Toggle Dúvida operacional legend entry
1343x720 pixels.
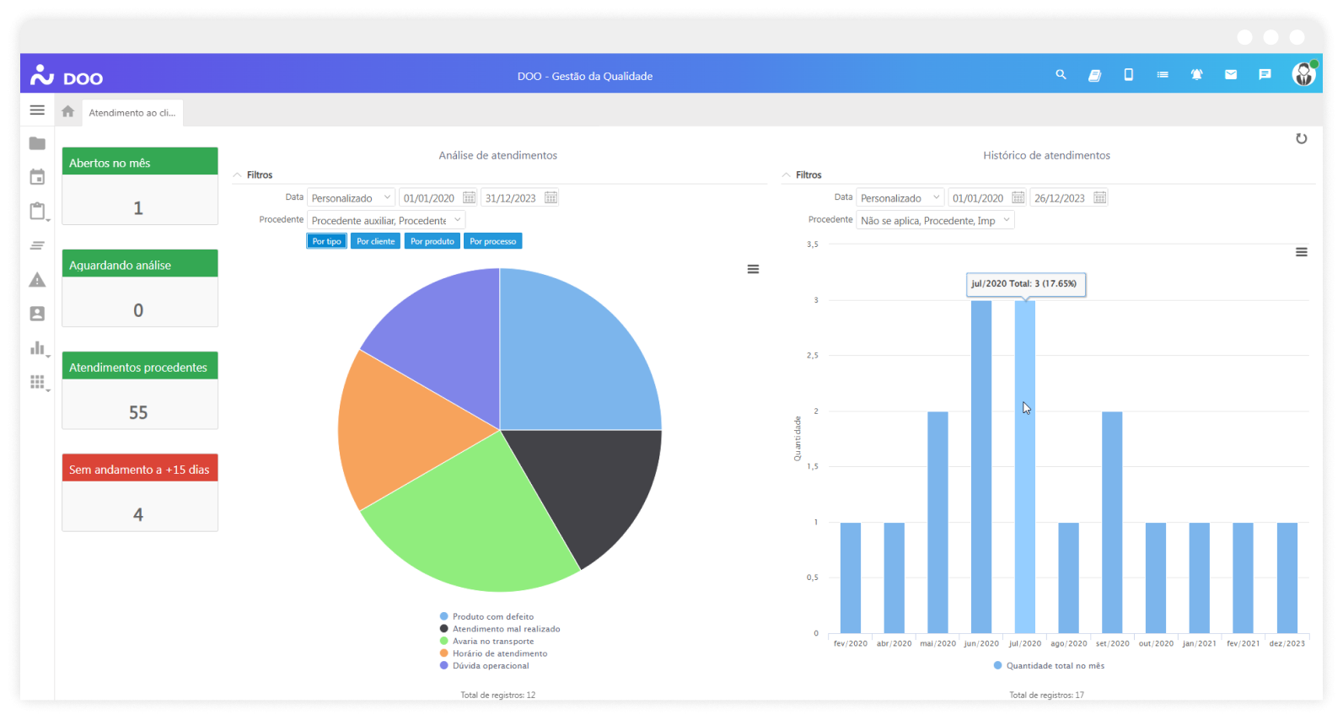point(485,665)
